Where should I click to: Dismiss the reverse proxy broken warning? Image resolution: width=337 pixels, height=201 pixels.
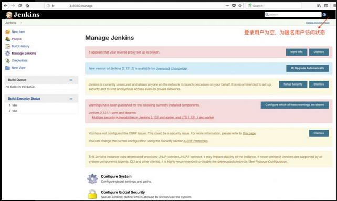coord(319,52)
